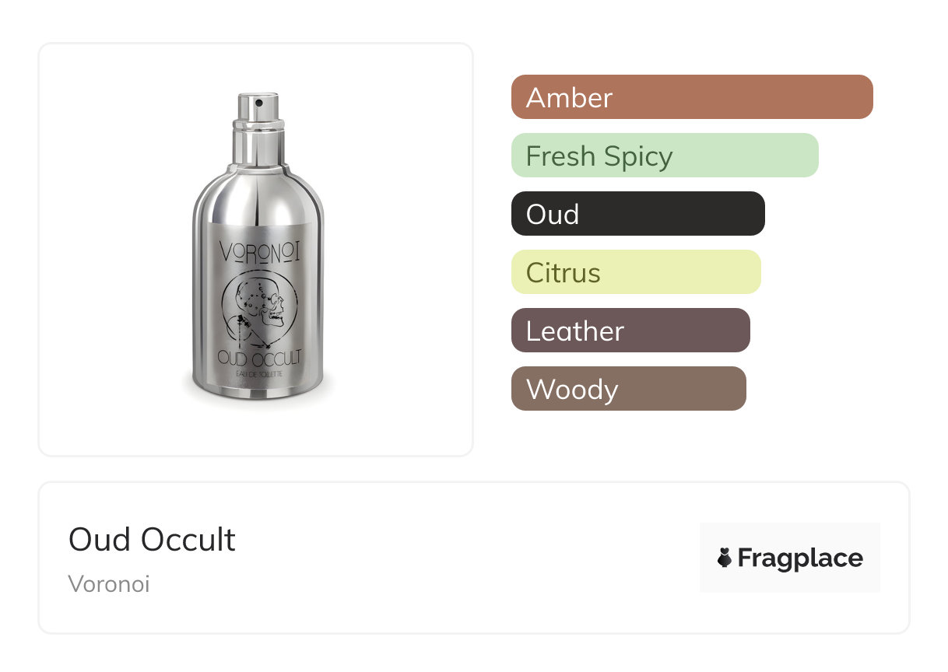
Task: Open the perfume bottle product image
Action: pos(258,247)
